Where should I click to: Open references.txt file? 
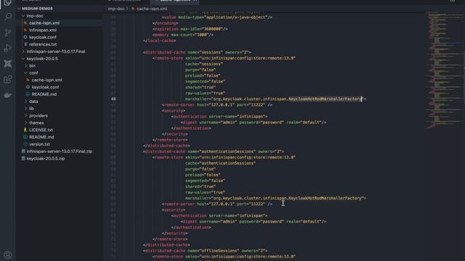[43, 44]
